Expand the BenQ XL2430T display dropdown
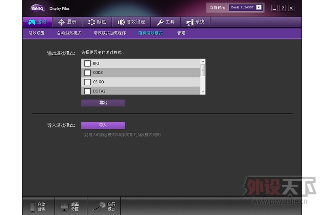 click(259, 8)
